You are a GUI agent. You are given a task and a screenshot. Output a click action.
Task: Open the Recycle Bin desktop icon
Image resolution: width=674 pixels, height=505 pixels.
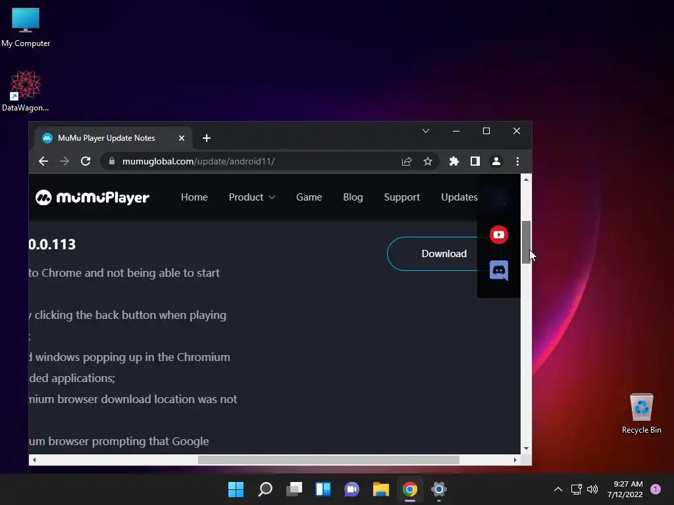coord(641,414)
